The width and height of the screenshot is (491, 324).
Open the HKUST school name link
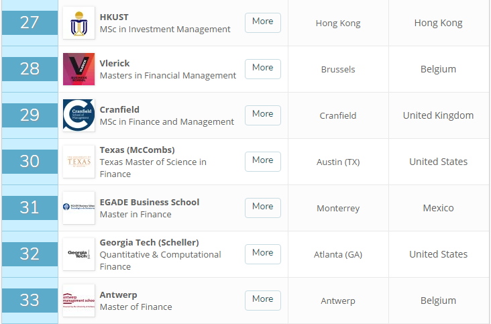click(114, 17)
